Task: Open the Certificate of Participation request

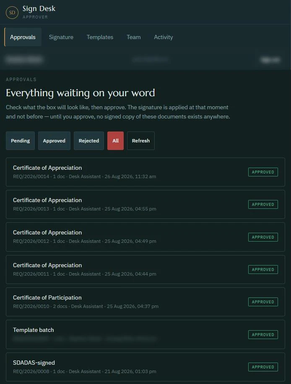Action: pos(145,302)
